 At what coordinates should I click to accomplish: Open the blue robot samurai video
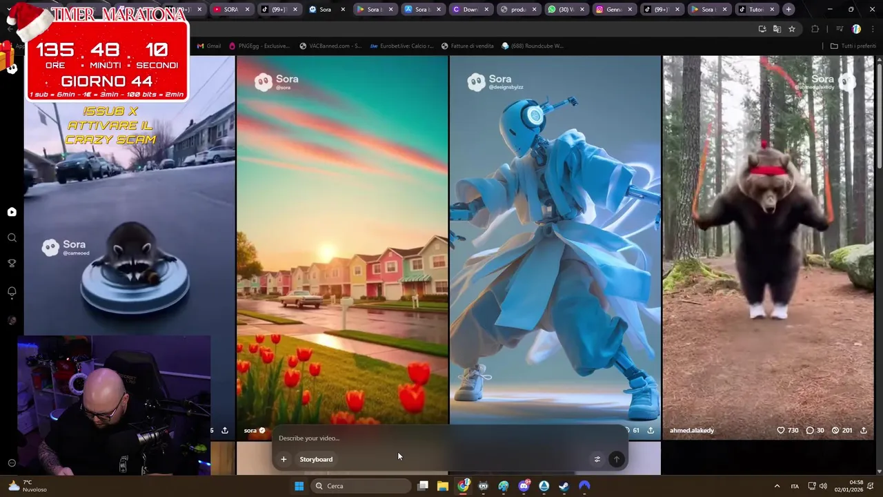pyautogui.click(x=555, y=242)
